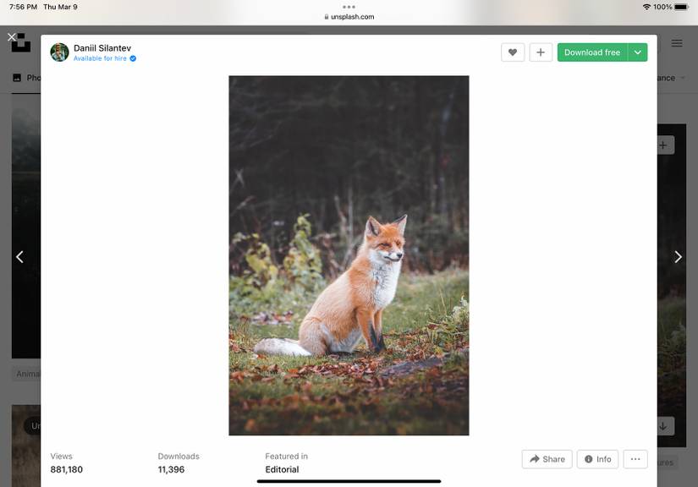
Task: Open the more options ellipsis menu
Action: (635, 459)
